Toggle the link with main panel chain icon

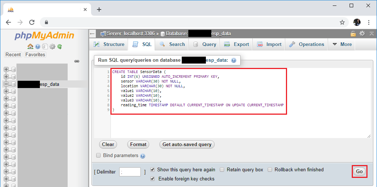[77, 61]
